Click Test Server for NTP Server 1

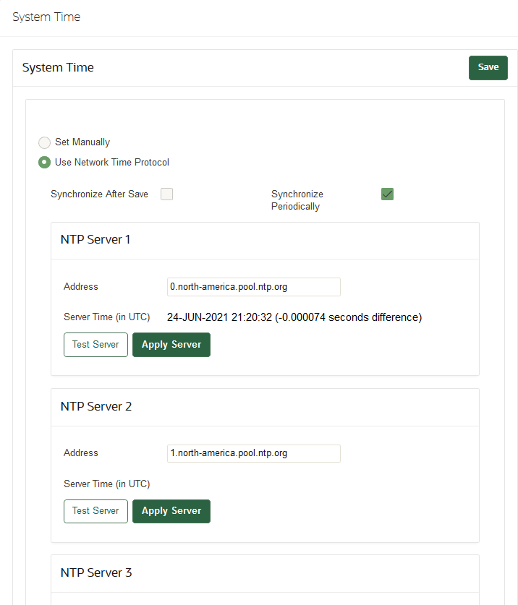click(x=95, y=345)
